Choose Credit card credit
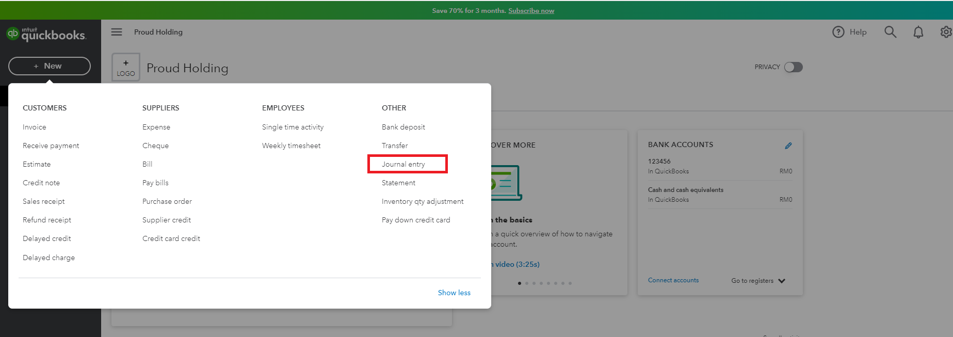 [171, 238]
